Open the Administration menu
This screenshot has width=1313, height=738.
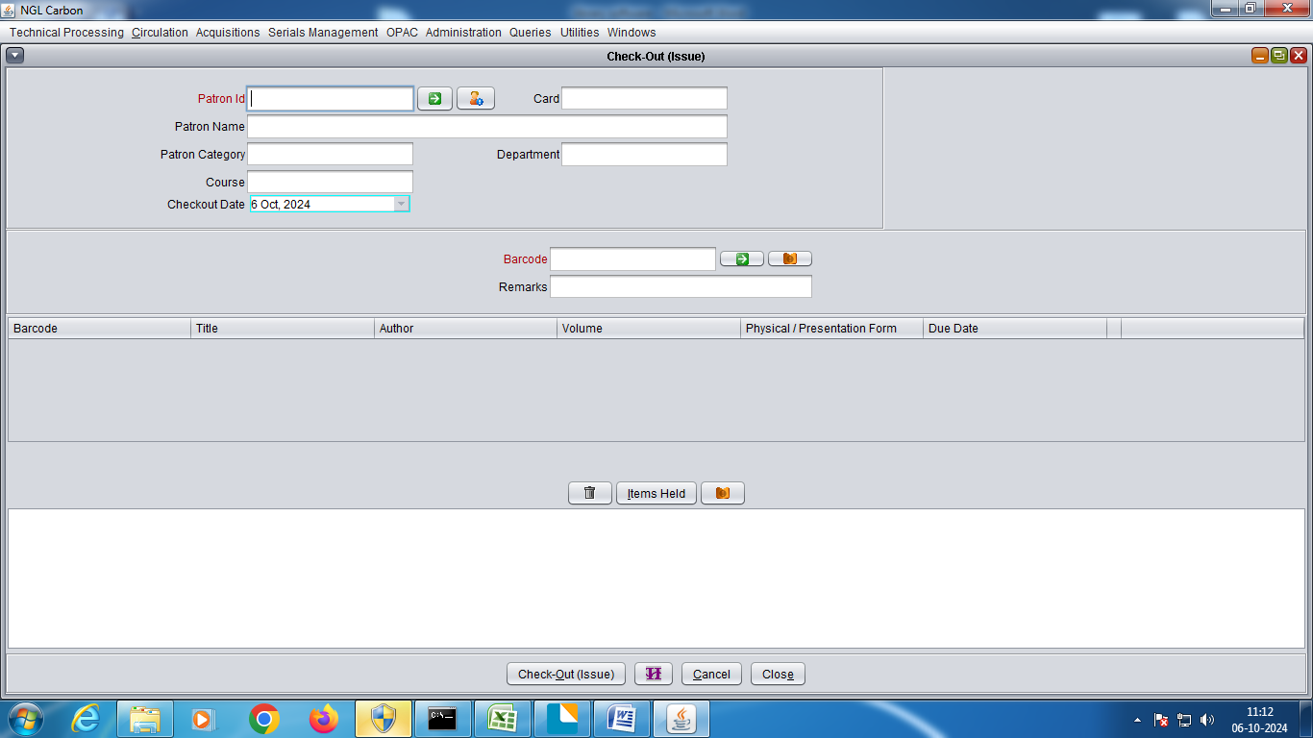click(x=463, y=33)
